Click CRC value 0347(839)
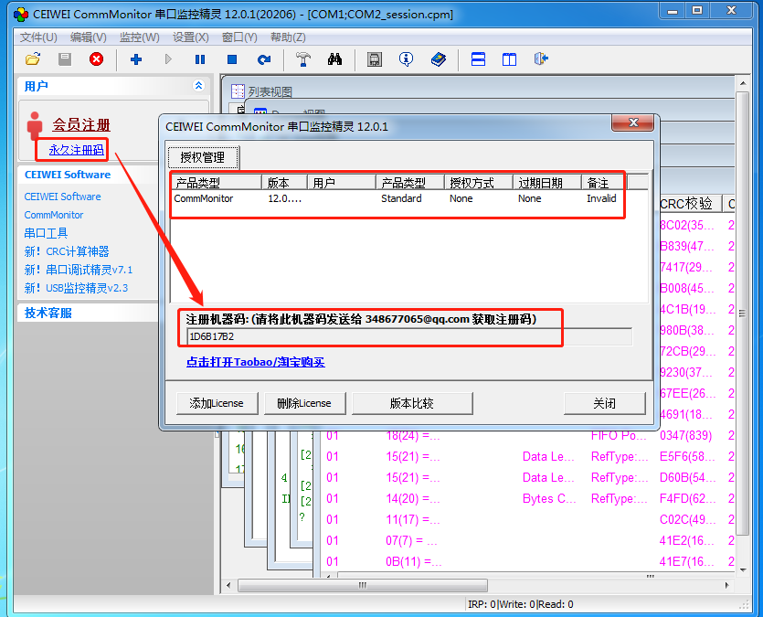Viewport: 763px width, 617px height. click(x=685, y=435)
